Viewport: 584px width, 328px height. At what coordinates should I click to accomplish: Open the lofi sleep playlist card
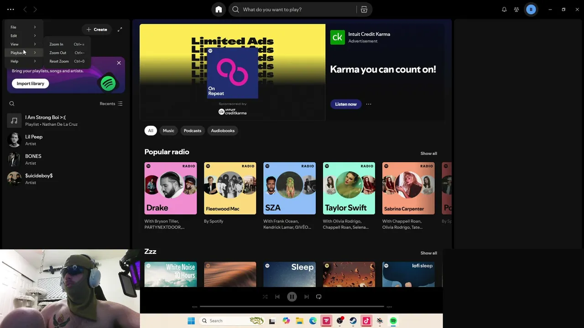point(408,274)
